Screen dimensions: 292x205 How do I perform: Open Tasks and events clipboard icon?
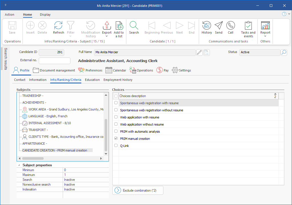tap(248, 26)
